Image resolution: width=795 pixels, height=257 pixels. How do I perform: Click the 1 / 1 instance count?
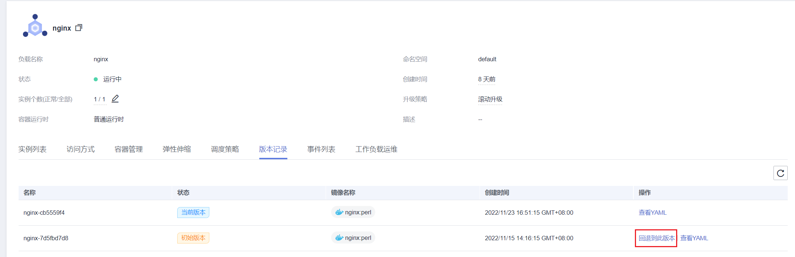(100, 99)
